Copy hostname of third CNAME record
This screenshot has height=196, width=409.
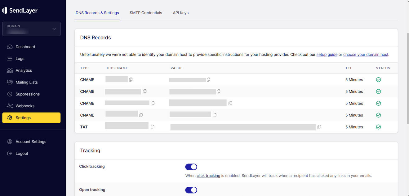(x=153, y=103)
